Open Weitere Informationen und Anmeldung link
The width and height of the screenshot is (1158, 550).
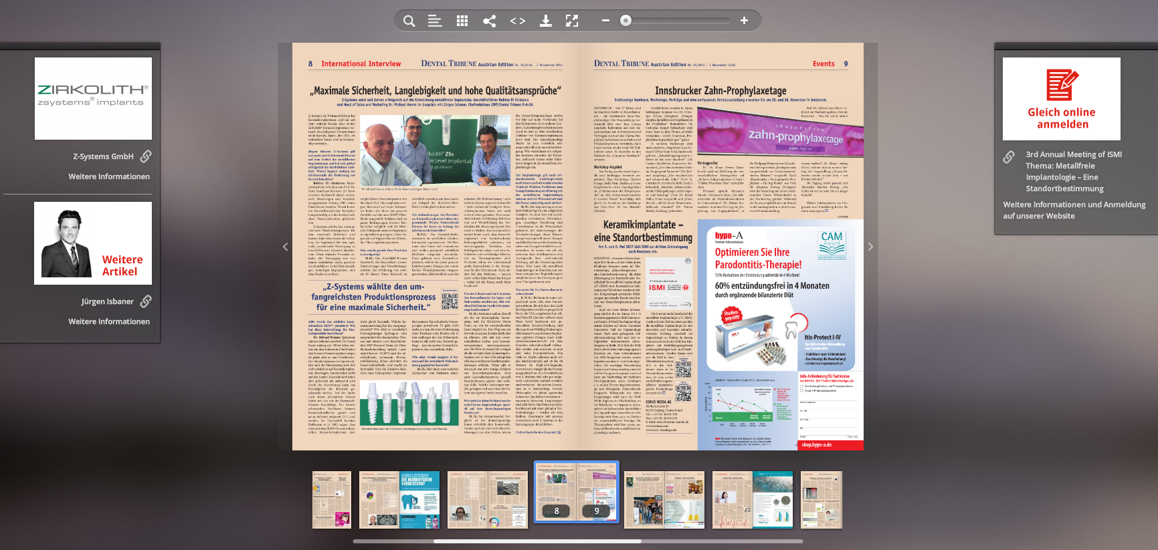1074,210
